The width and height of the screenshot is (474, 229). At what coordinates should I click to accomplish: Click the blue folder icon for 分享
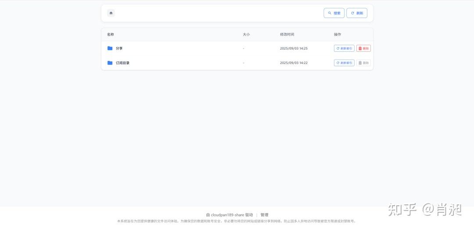pyautogui.click(x=110, y=48)
